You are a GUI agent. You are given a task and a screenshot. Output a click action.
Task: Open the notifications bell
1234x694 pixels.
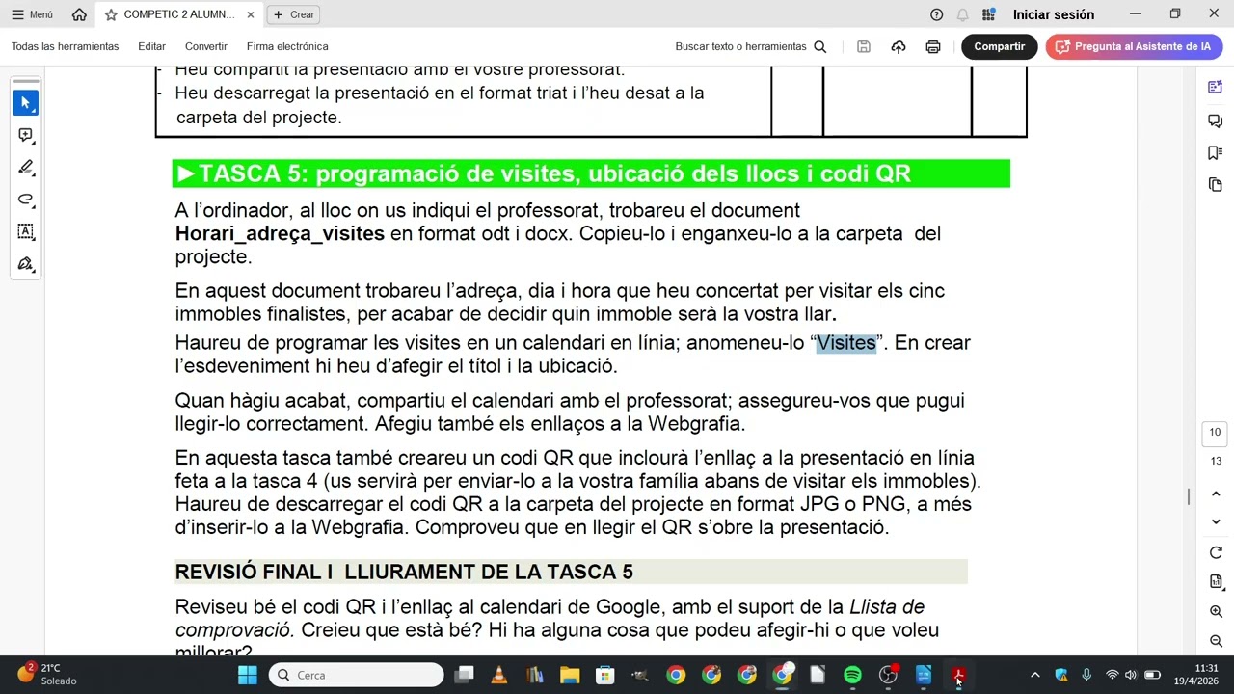[962, 14]
